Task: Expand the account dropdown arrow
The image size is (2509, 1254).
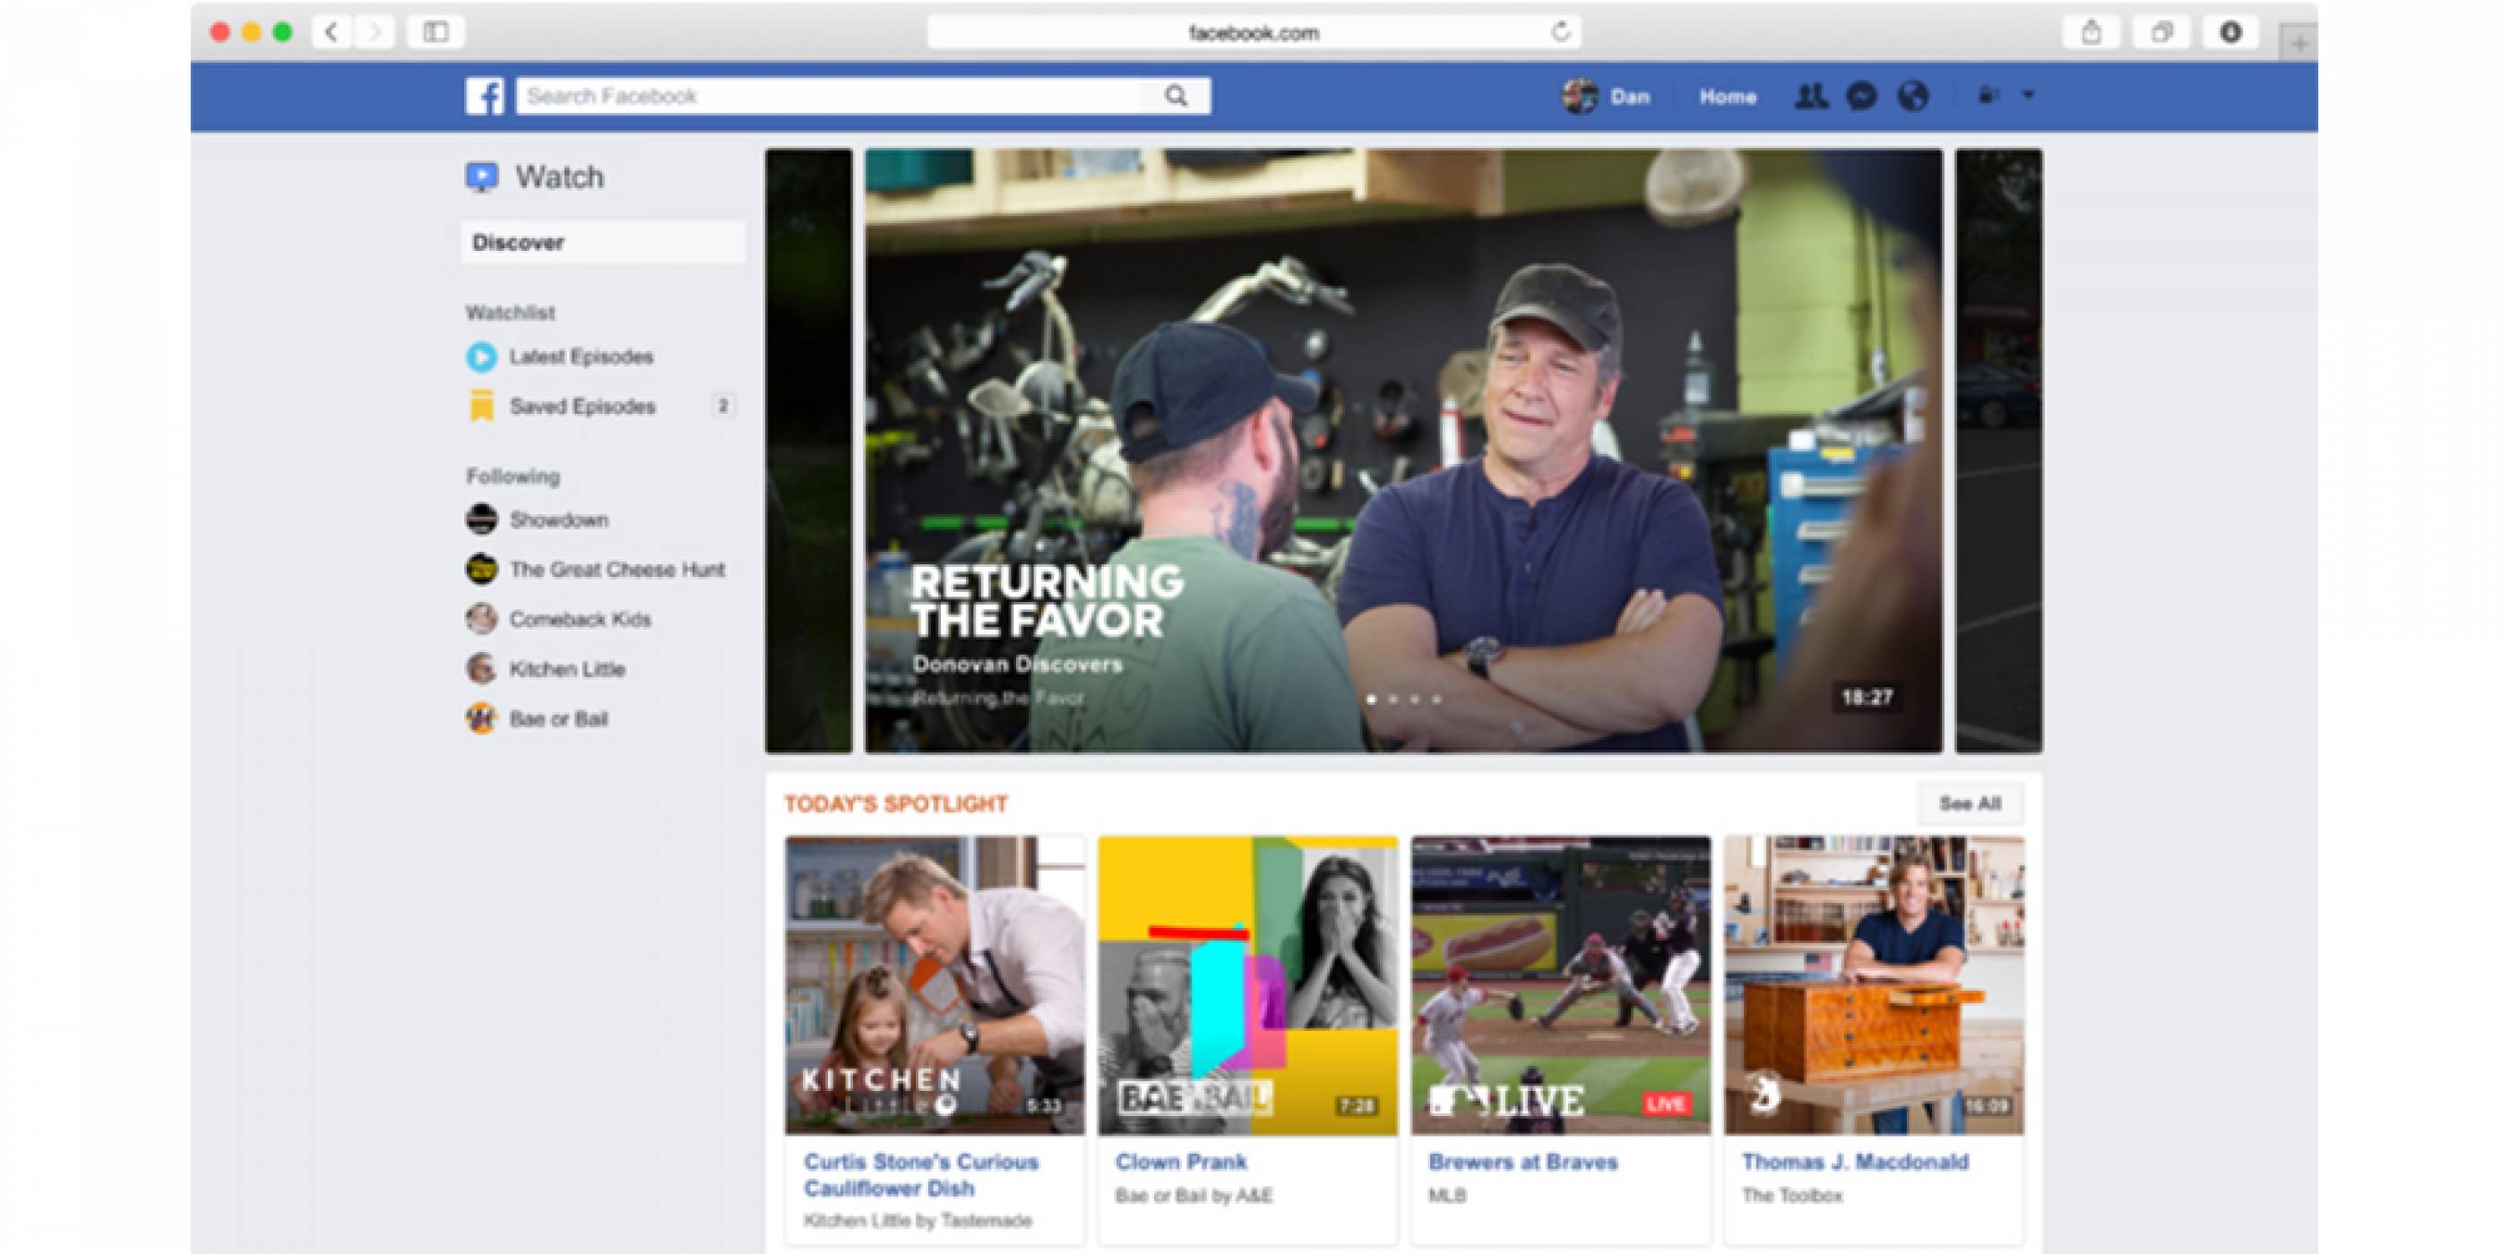Action: [x=2029, y=96]
